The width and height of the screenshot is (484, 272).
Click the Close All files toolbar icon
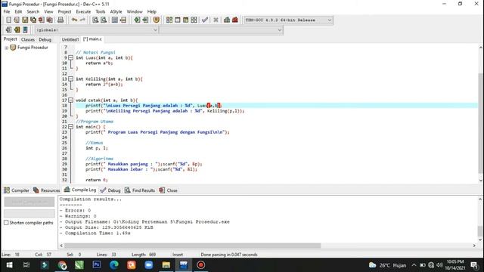[x=49, y=20]
